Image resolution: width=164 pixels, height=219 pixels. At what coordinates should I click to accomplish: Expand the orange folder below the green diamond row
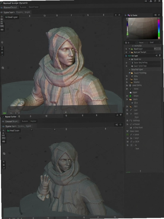coord(127,99)
